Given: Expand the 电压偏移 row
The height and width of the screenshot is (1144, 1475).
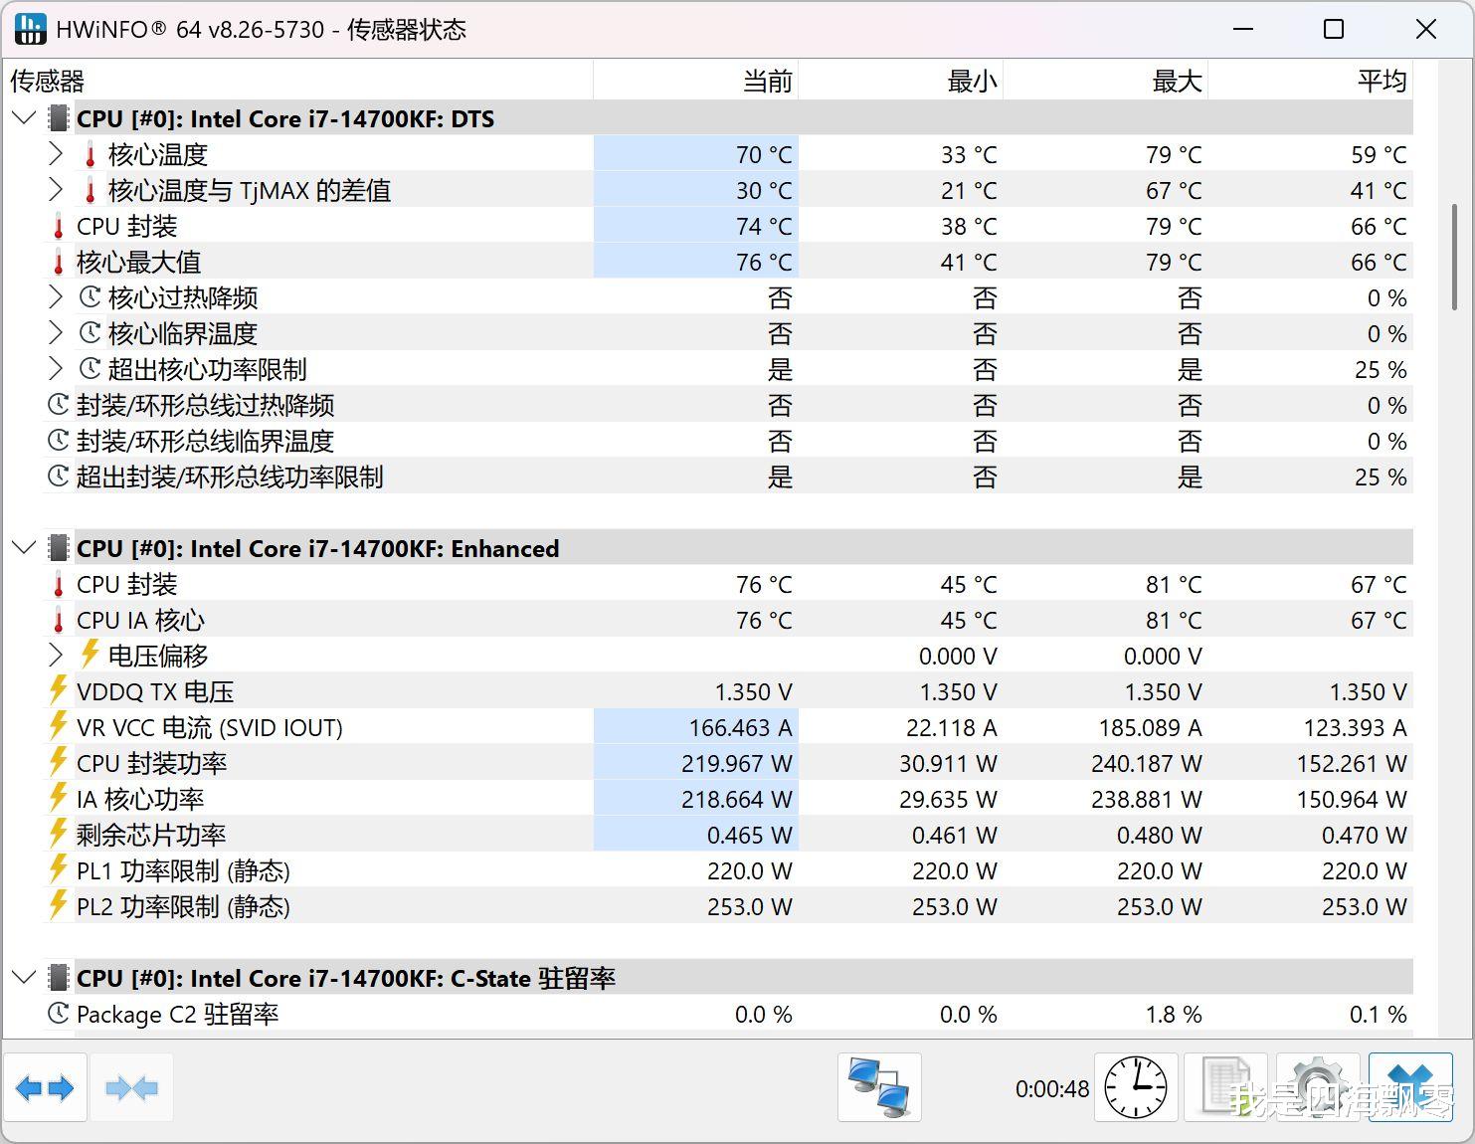Looking at the screenshot, I should click(x=56, y=656).
